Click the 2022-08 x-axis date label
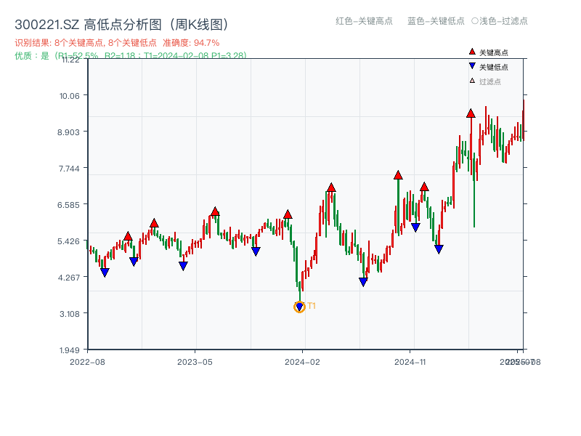Viewport: 581px width, 436px height. [87, 362]
